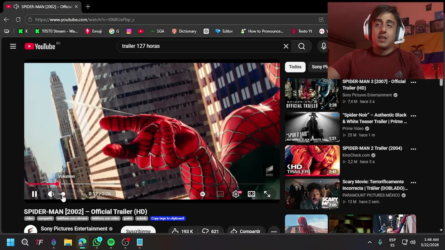Open options for SPIDER-MAN 3 video
Image resolution: width=445 pixels, height=250 pixels.
(x=413, y=82)
